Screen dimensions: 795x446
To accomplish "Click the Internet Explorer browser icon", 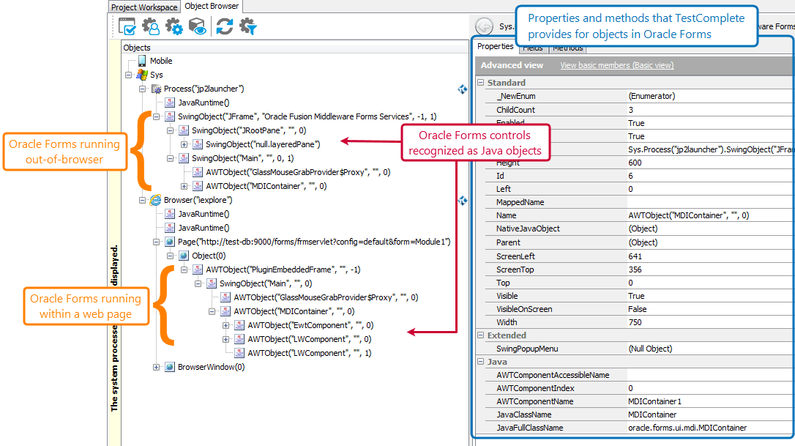I will [156, 200].
